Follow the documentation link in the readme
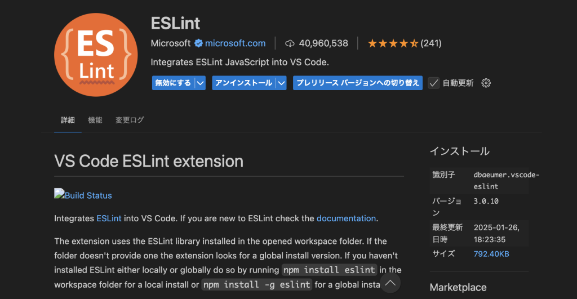Viewport: 577px width, 299px height. [346, 218]
